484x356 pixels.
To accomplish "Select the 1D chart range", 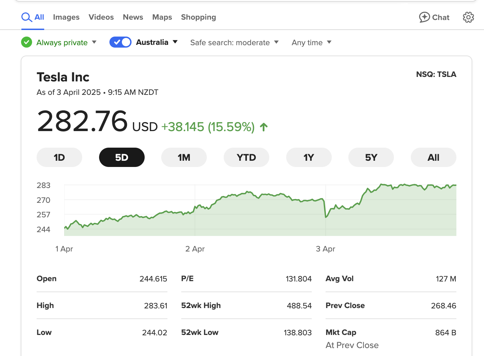I will (x=59, y=158).
